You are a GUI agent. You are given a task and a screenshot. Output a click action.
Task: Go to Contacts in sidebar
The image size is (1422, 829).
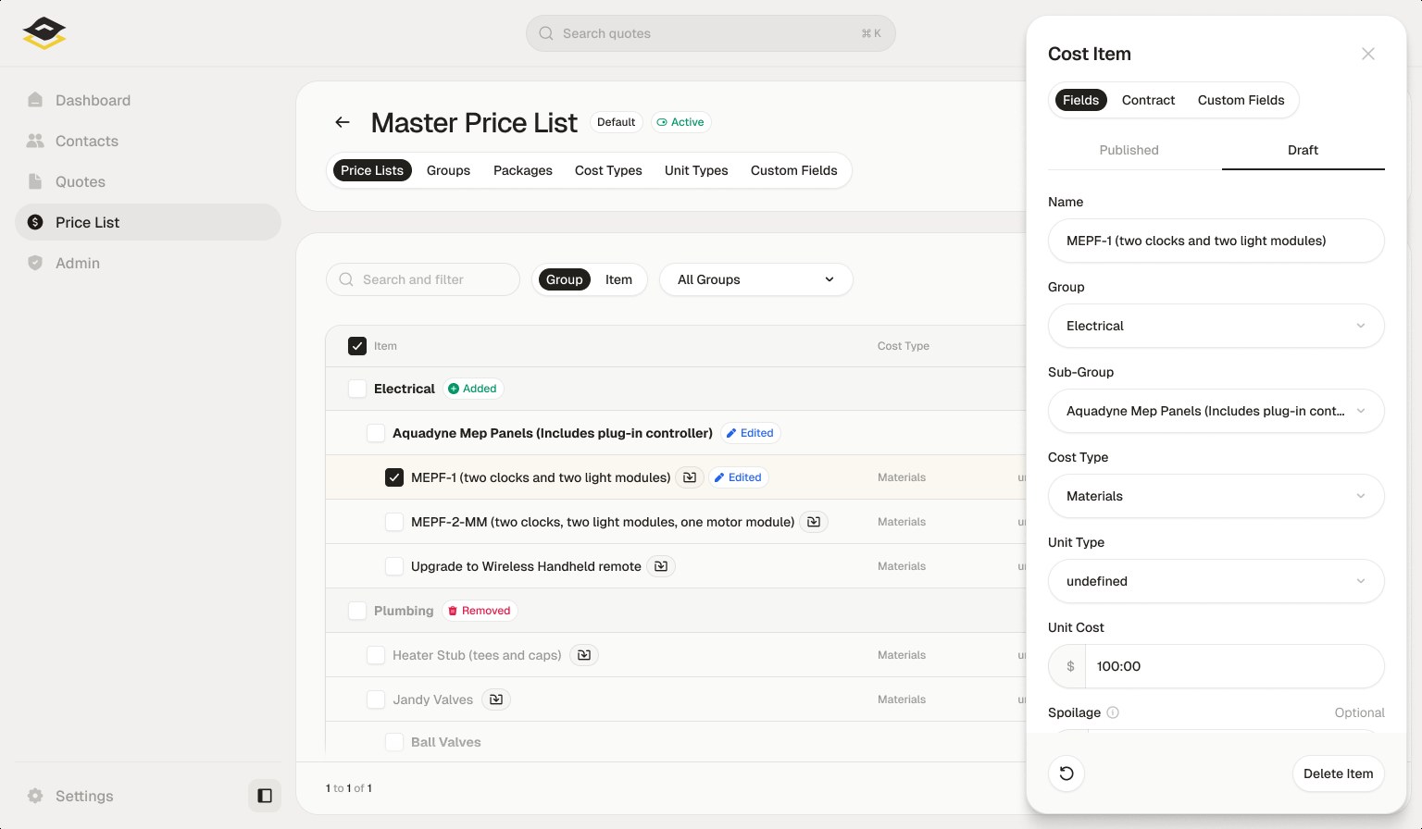point(148,141)
